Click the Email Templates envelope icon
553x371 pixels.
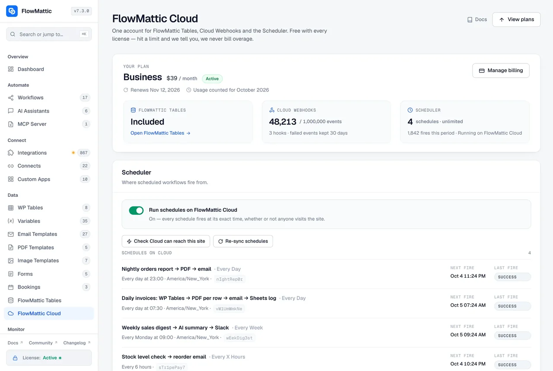(x=11, y=234)
